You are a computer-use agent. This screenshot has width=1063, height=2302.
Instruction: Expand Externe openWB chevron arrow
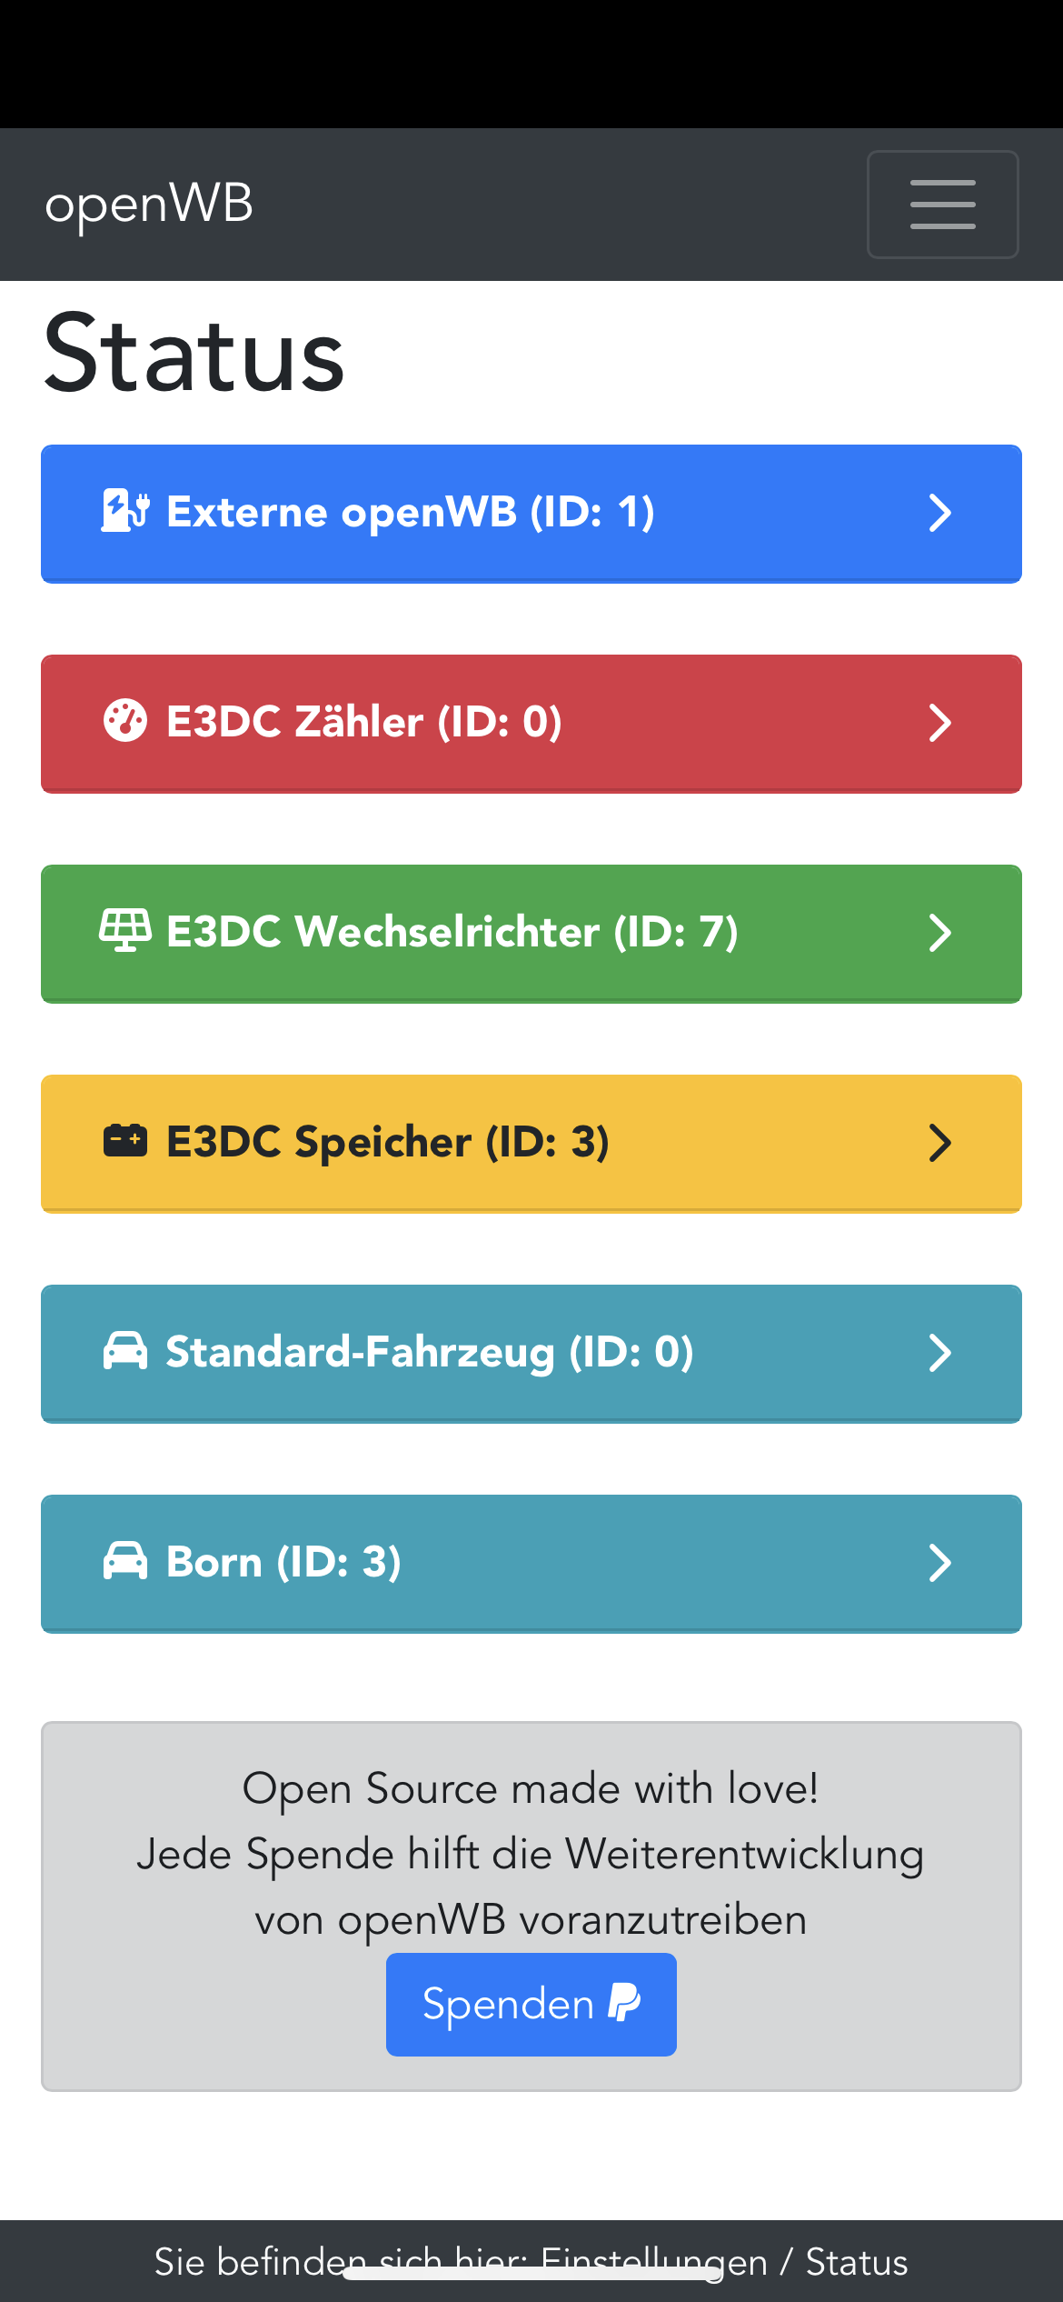coord(939,513)
